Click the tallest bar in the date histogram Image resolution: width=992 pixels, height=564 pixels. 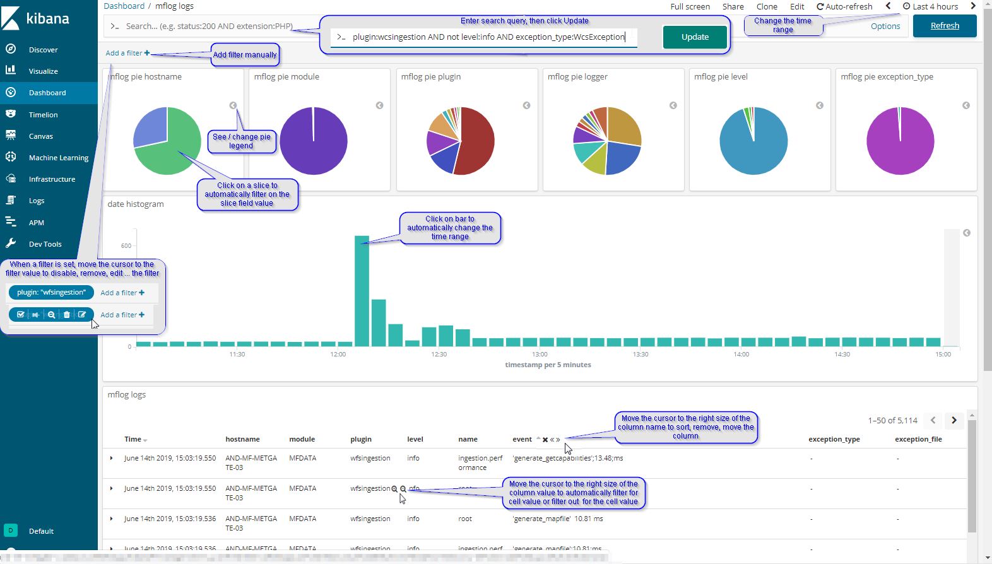[x=362, y=291]
